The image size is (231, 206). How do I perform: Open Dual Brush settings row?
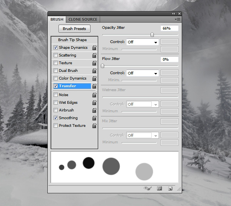click(68, 71)
